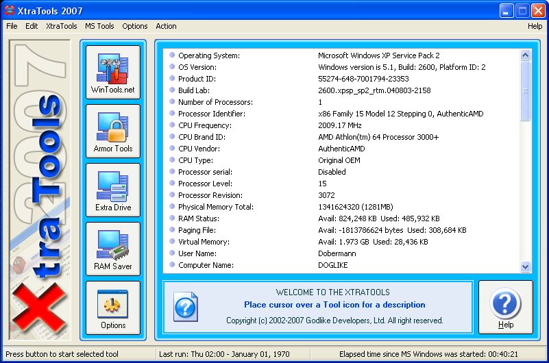
Task: Open the File menu
Action: (12, 26)
